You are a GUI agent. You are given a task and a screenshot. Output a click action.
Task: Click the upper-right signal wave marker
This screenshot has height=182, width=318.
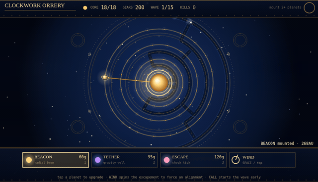[x=229, y=54]
